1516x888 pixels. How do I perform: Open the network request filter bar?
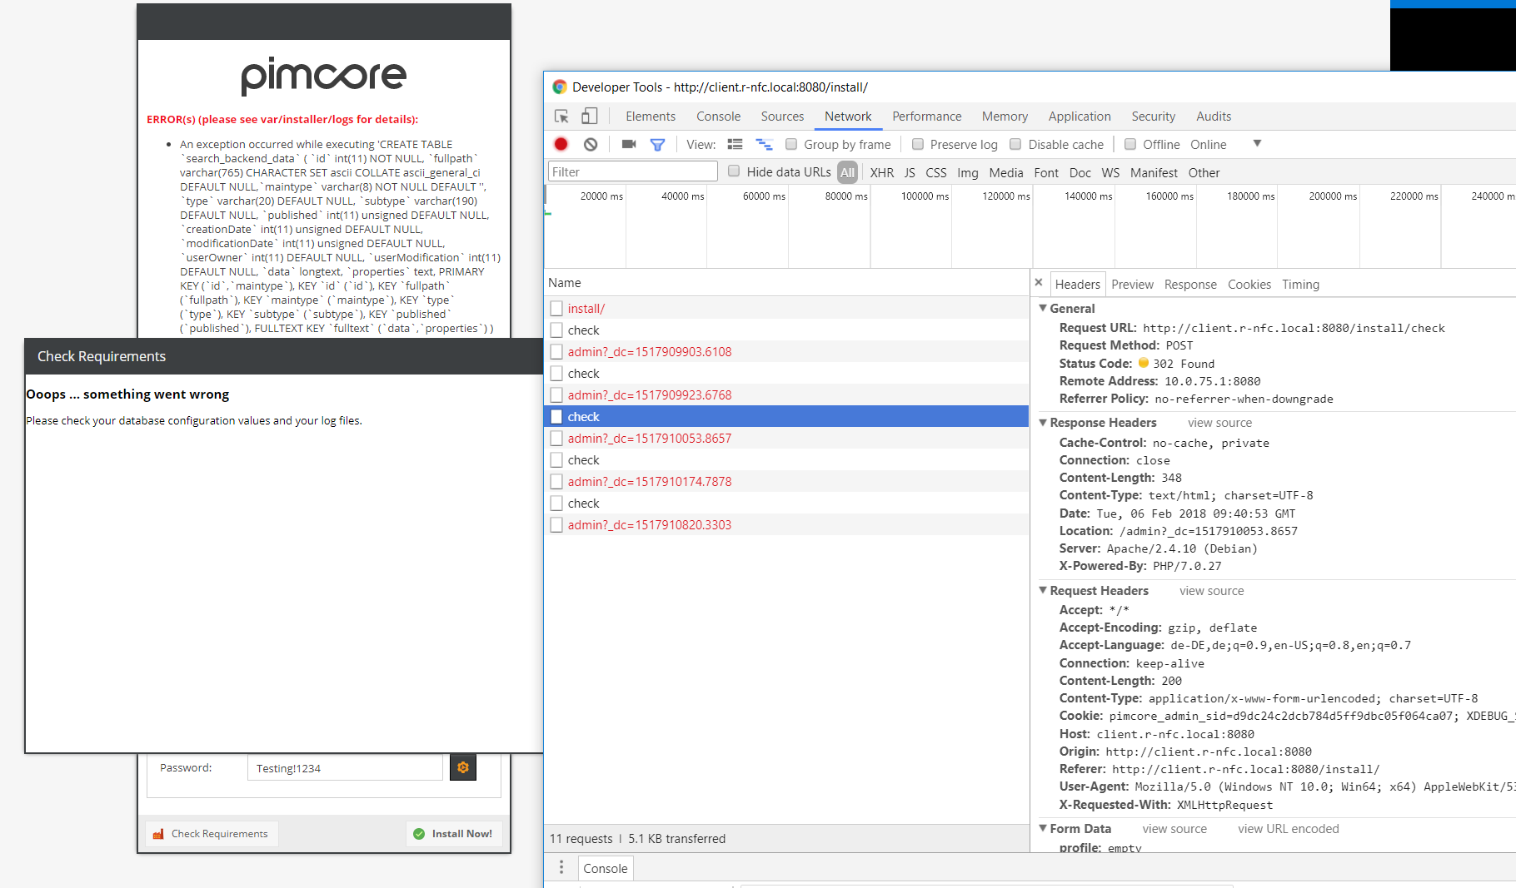(x=658, y=144)
